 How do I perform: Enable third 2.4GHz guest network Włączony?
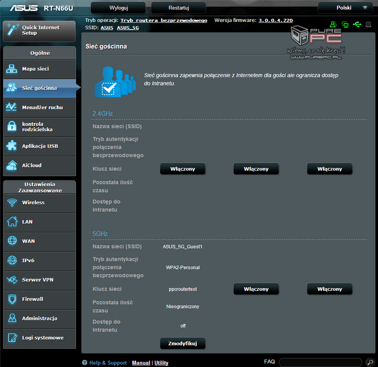pos(330,169)
